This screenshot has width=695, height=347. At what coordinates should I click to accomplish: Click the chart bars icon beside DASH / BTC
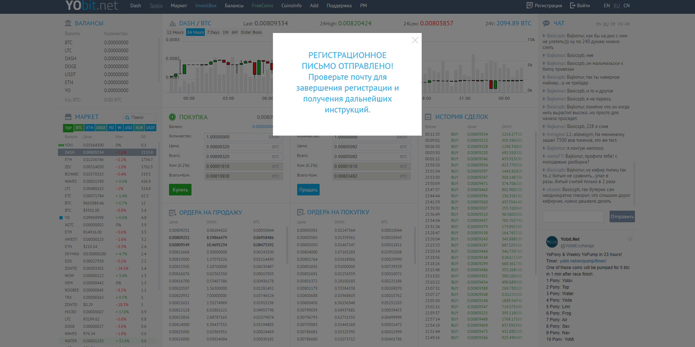click(171, 23)
